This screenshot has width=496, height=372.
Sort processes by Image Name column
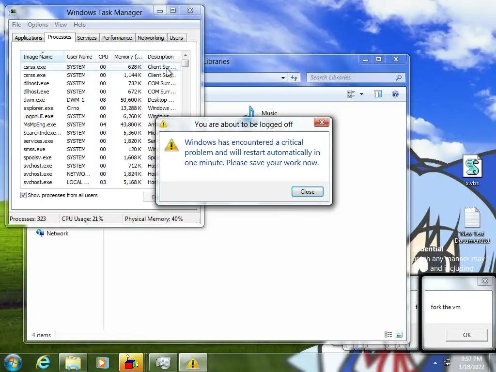pos(42,57)
